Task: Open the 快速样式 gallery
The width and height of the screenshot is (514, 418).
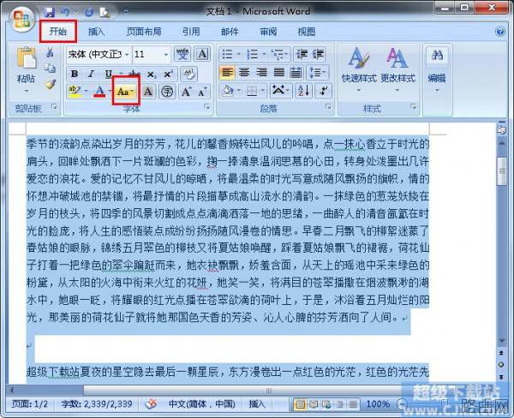Action: pos(359,69)
